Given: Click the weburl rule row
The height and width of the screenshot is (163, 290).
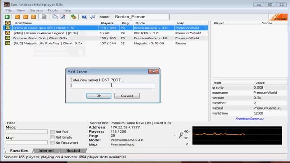Looking at the screenshot, I should [x=249, y=108].
